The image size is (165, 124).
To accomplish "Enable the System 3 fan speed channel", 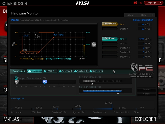I will click(x=110, y=57).
